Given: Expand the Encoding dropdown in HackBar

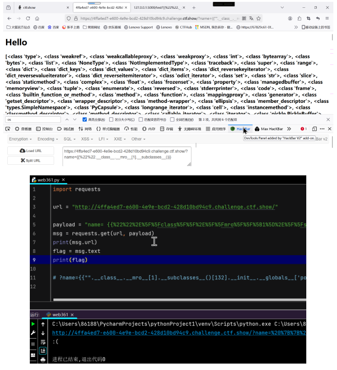Looking at the screenshot, I should coord(48,139).
